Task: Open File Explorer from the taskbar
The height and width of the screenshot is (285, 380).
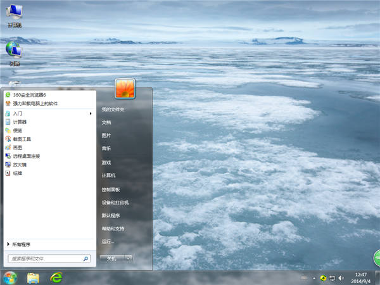Action: pos(33,277)
